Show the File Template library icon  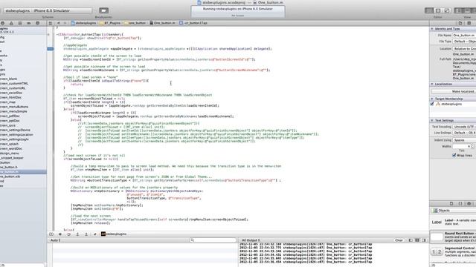[x=451, y=203]
